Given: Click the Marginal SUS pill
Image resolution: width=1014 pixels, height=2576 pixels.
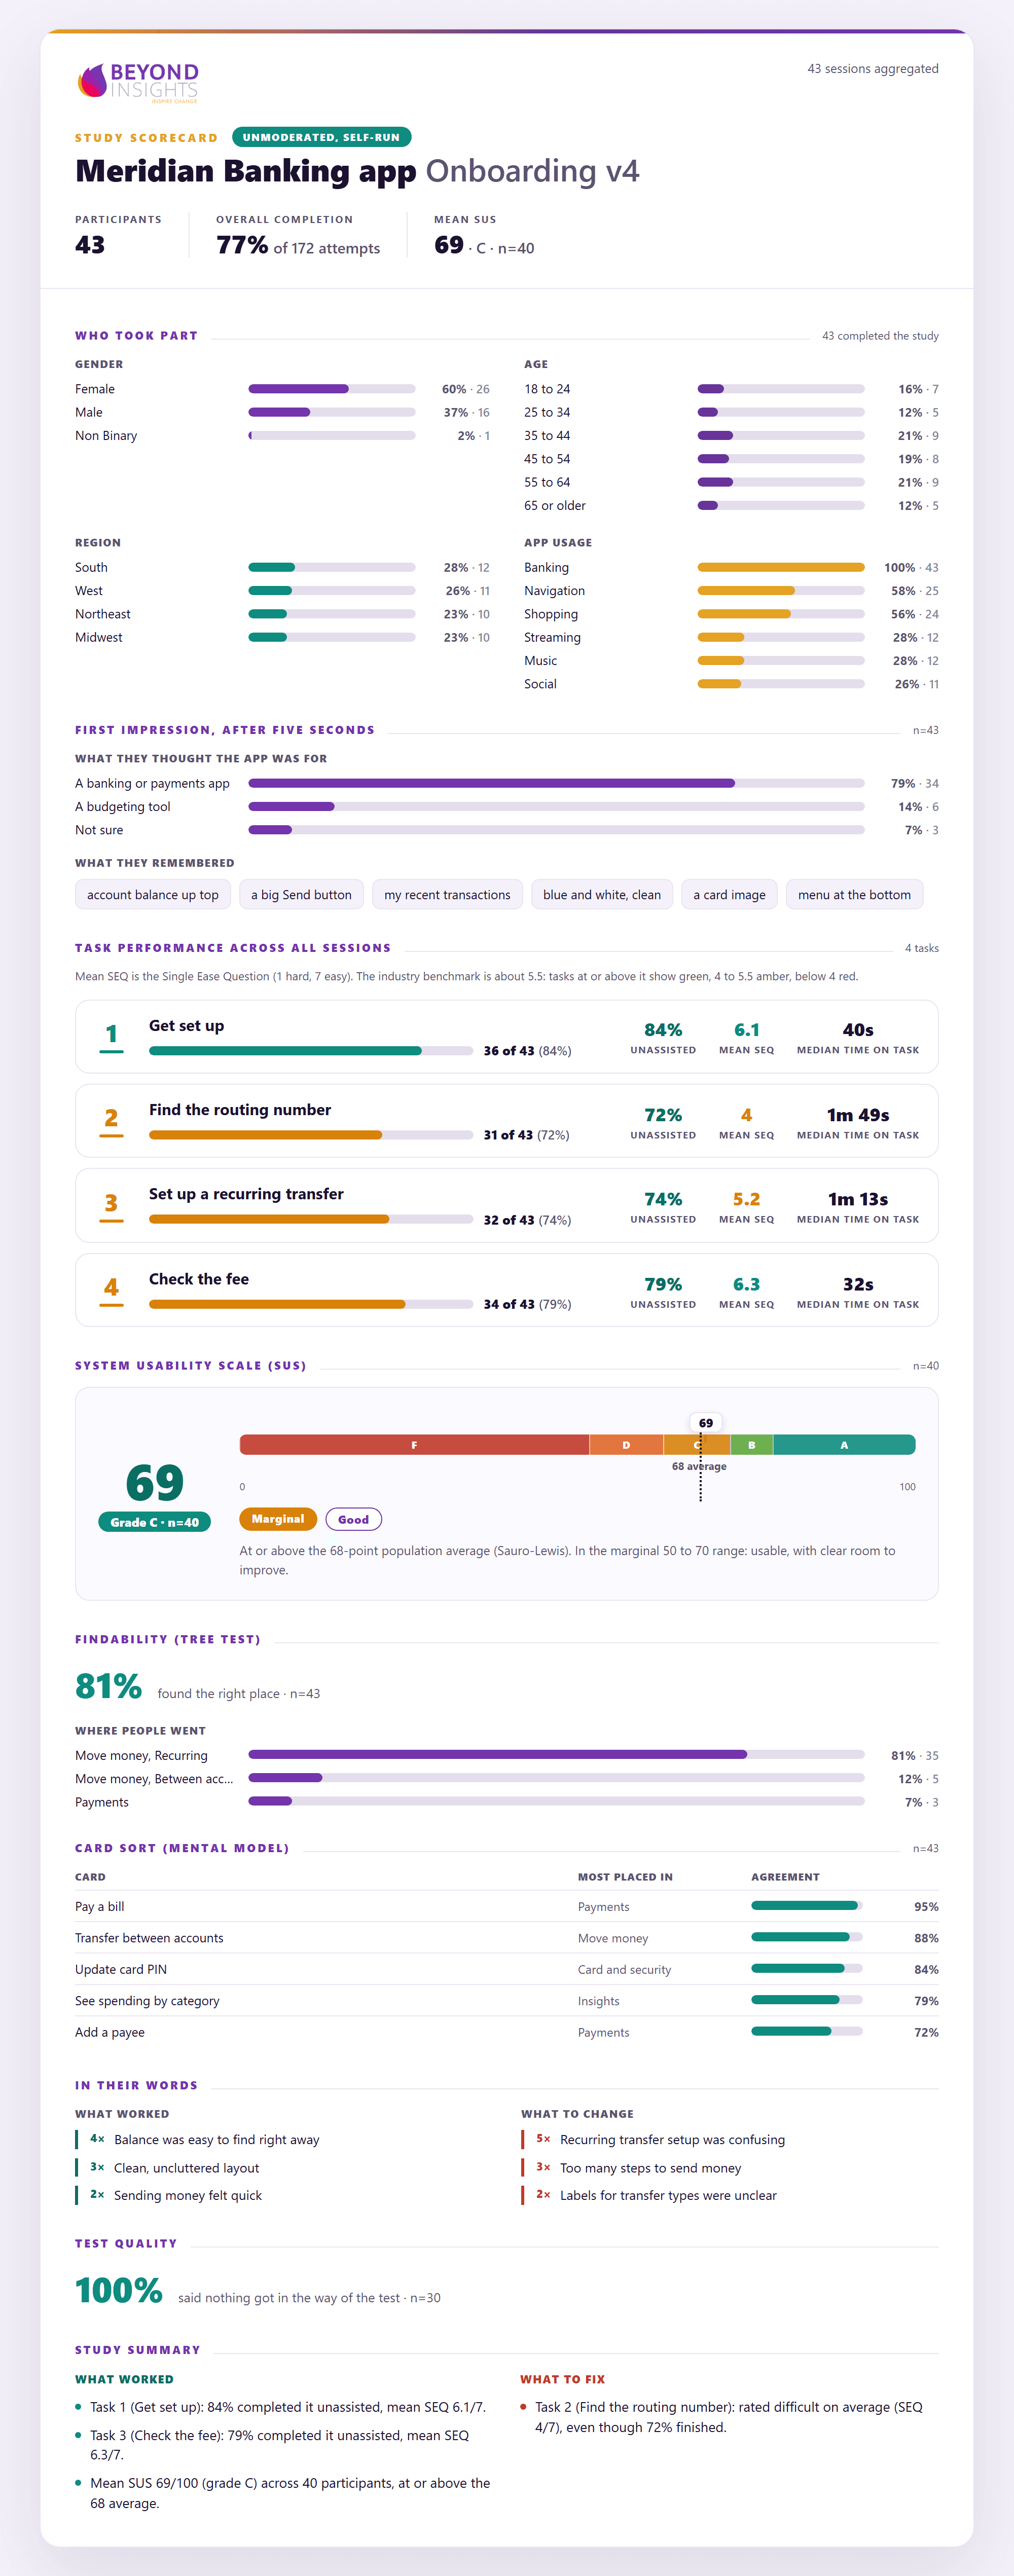Looking at the screenshot, I should [x=278, y=1519].
